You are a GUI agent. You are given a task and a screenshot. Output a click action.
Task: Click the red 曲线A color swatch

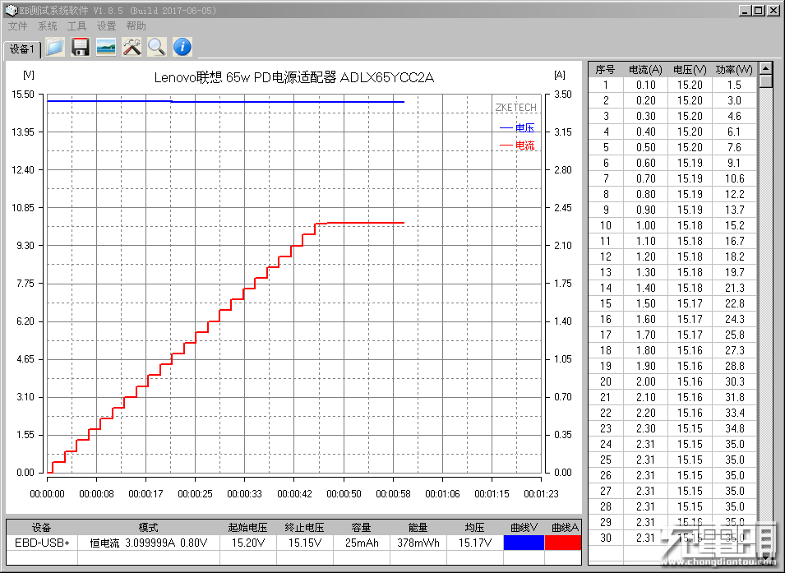pyautogui.click(x=563, y=543)
